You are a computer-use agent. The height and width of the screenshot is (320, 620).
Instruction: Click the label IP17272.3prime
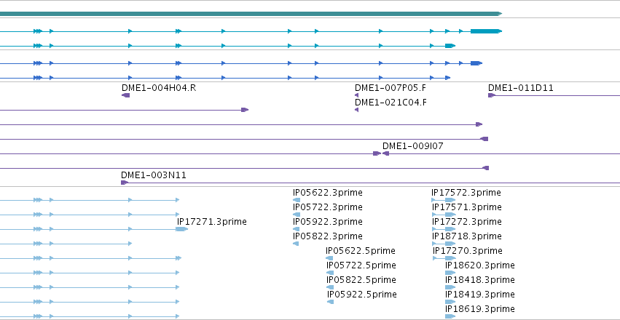point(467,222)
